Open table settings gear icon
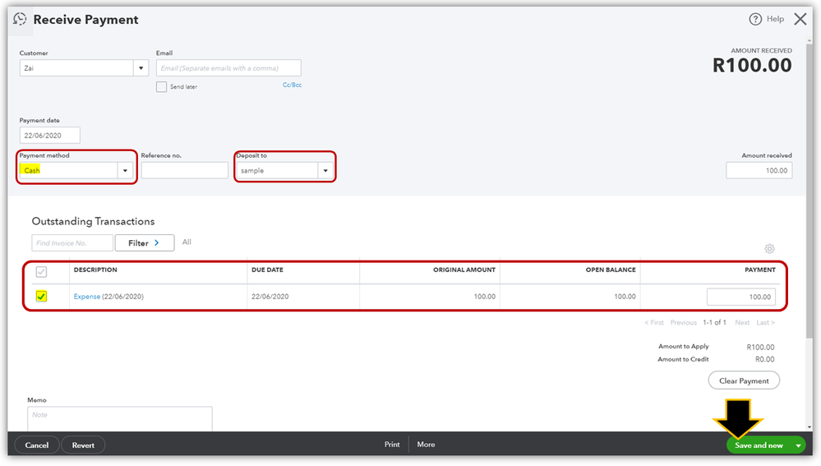This screenshot has height=466, width=821. click(x=769, y=249)
